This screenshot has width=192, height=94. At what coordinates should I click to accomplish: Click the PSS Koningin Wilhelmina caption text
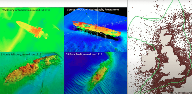tap(26, 10)
